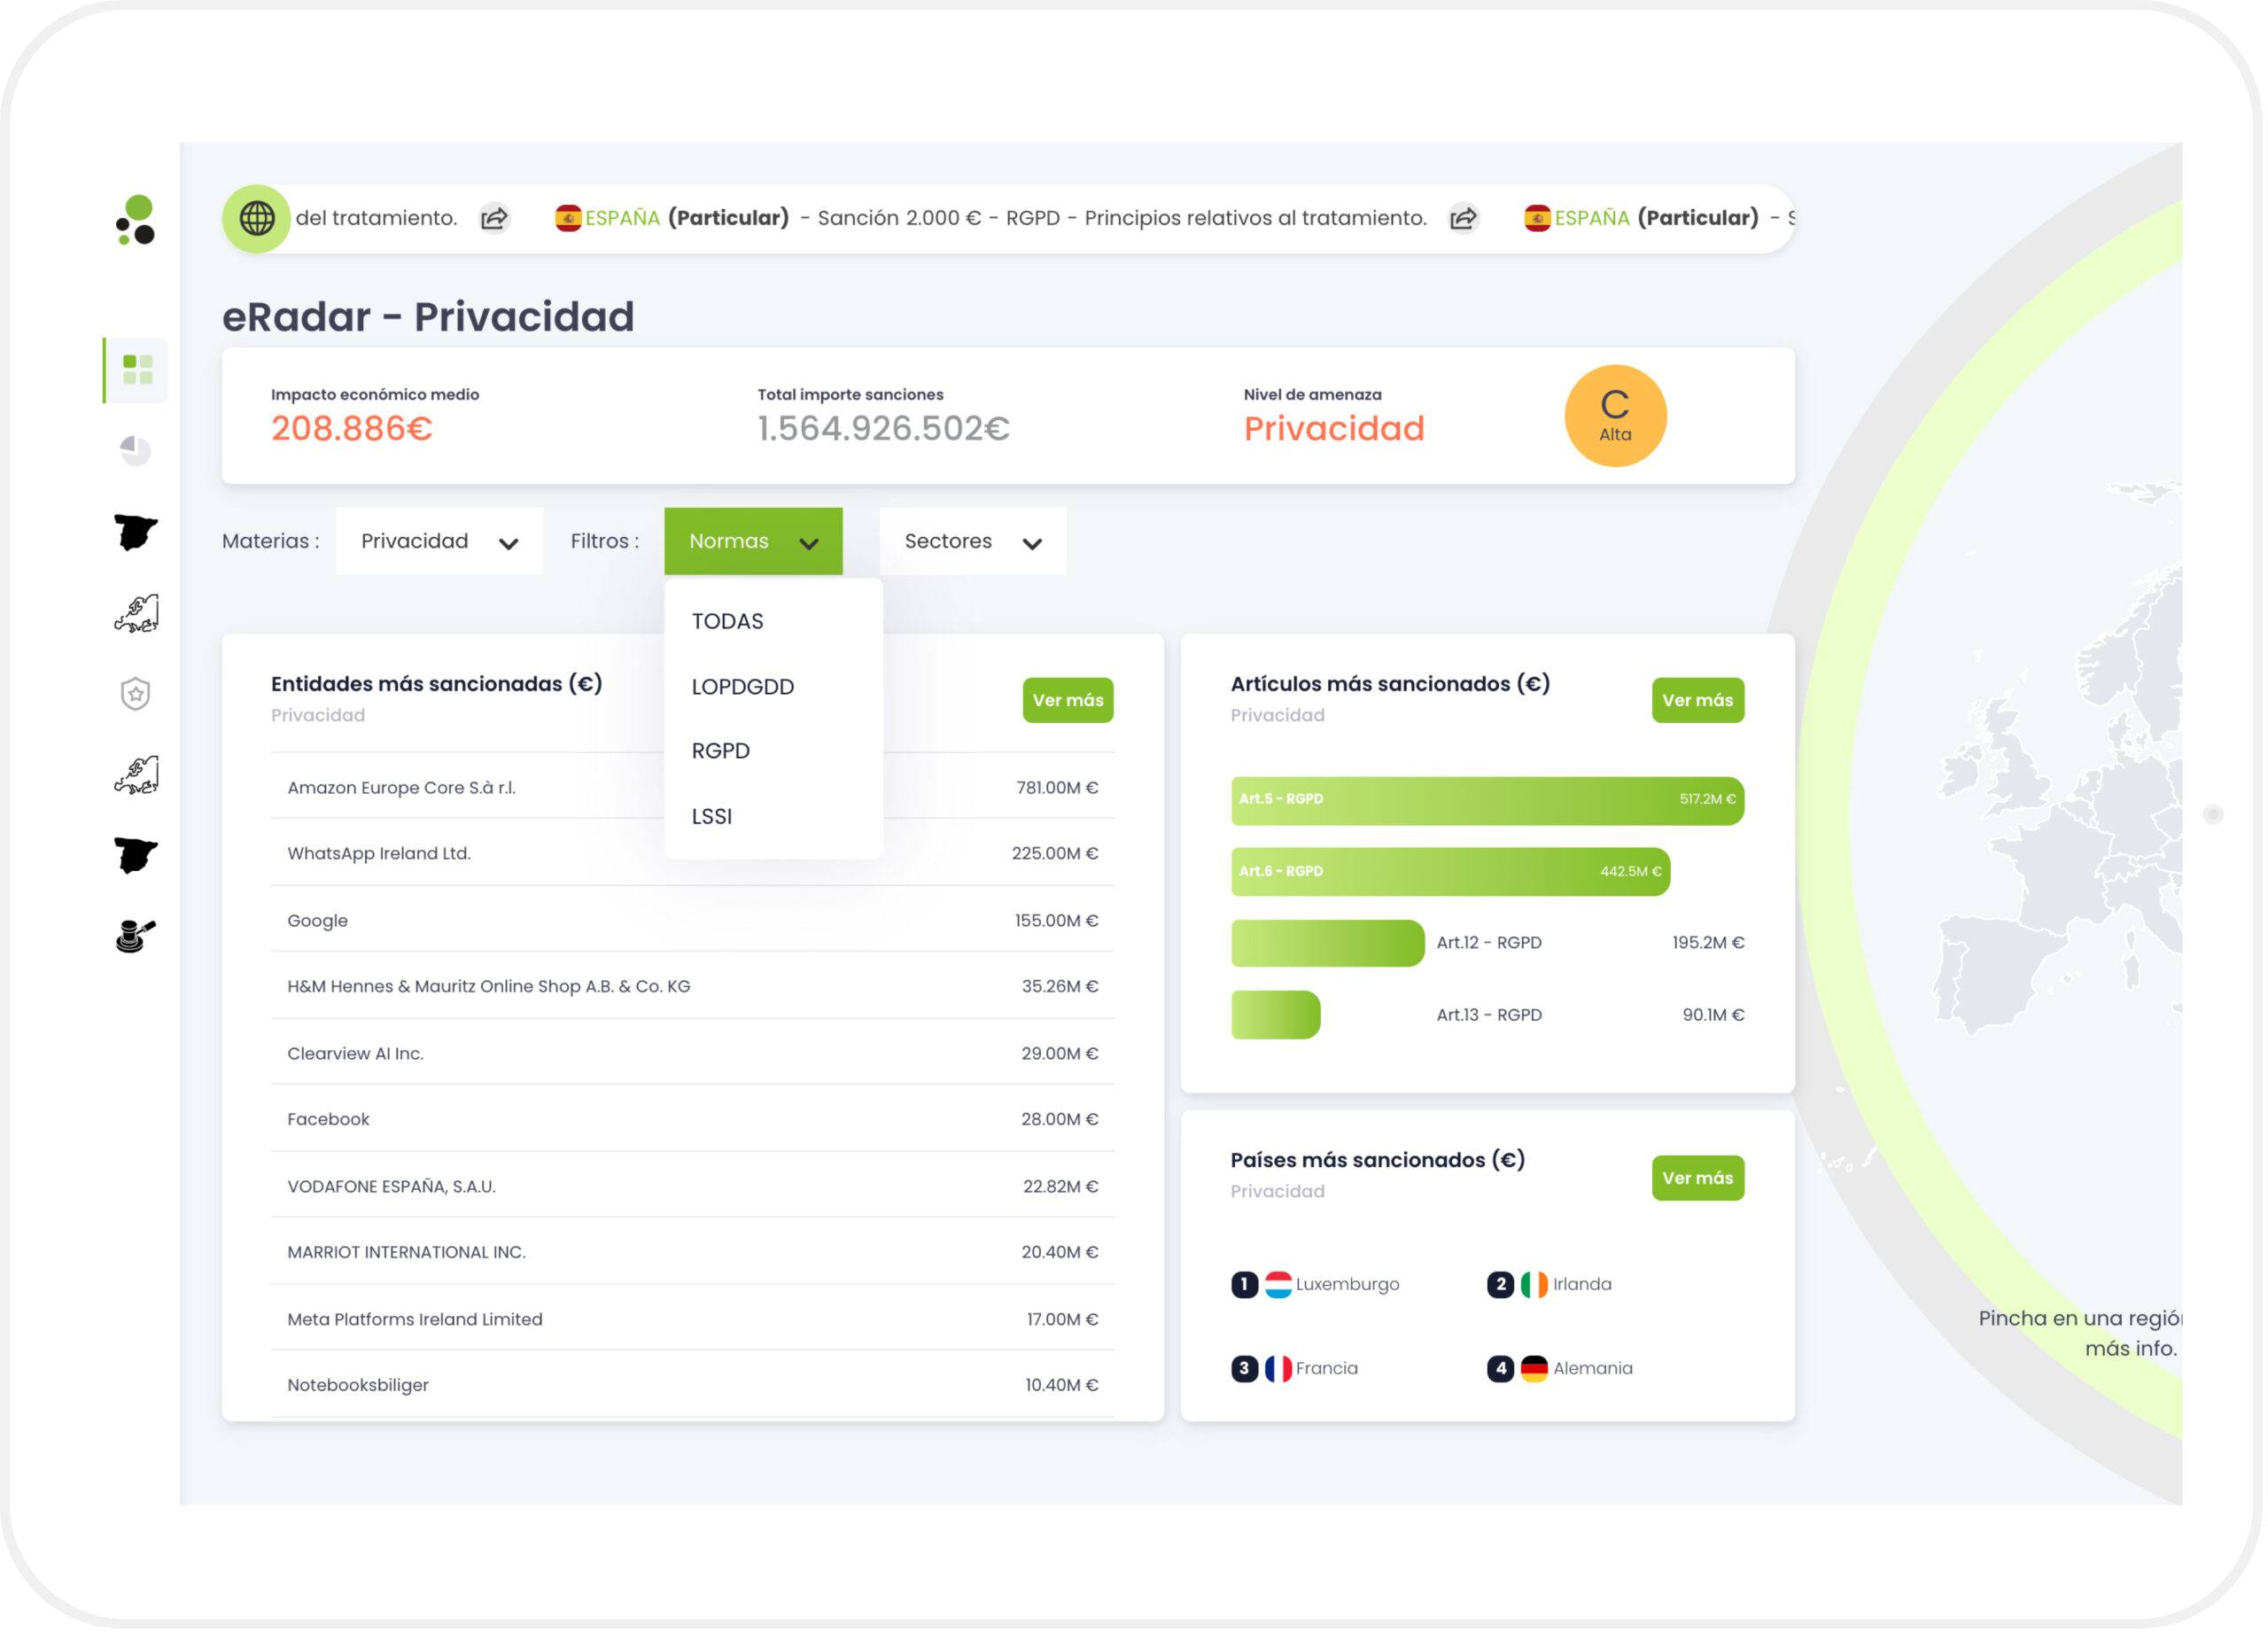Open the dashboard grid sidebar icon
The height and width of the screenshot is (1634, 2268).
[x=137, y=371]
